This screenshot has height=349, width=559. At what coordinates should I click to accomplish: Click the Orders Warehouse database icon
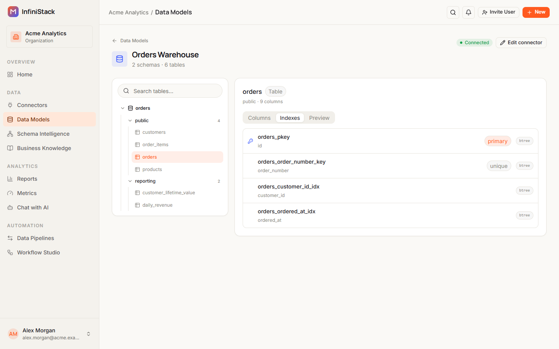point(120,59)
